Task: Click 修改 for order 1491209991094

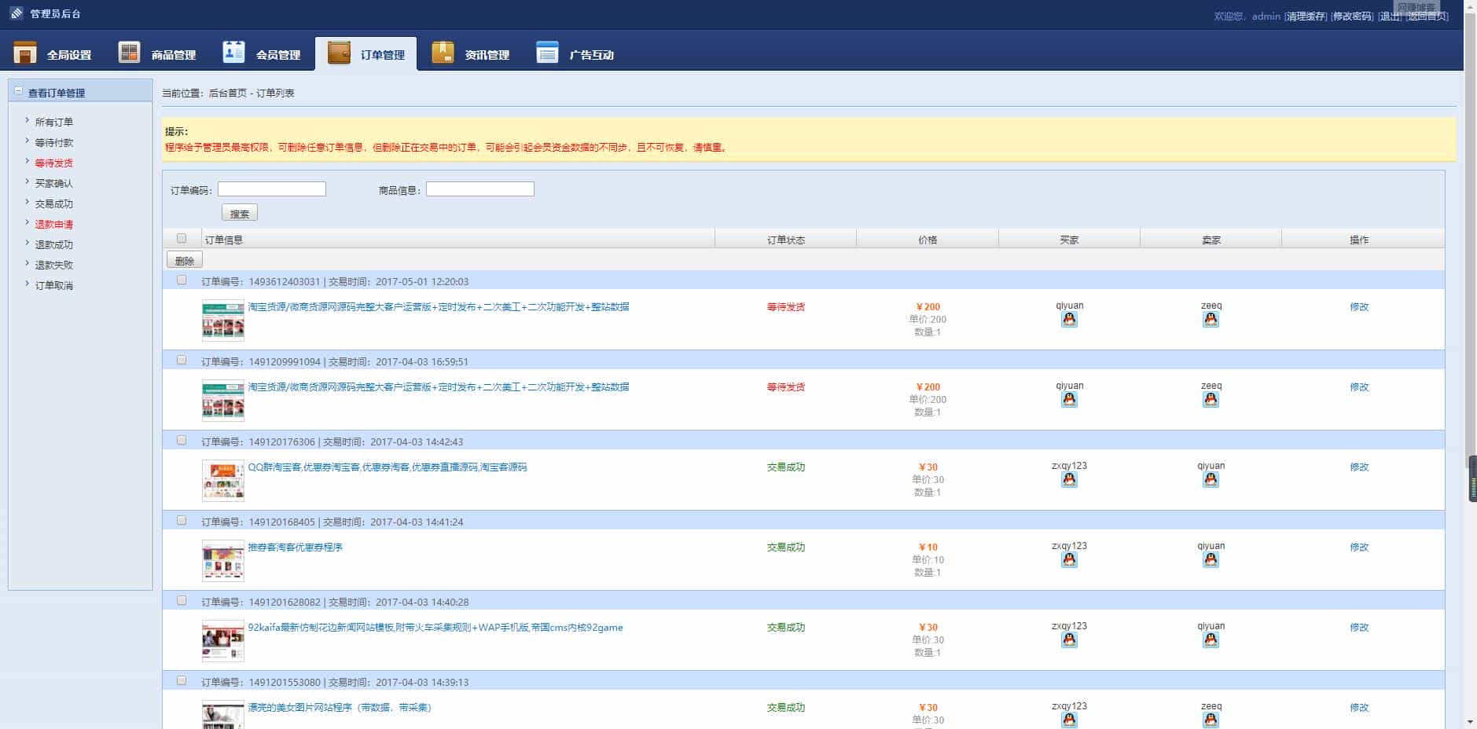Action: 1359,386
